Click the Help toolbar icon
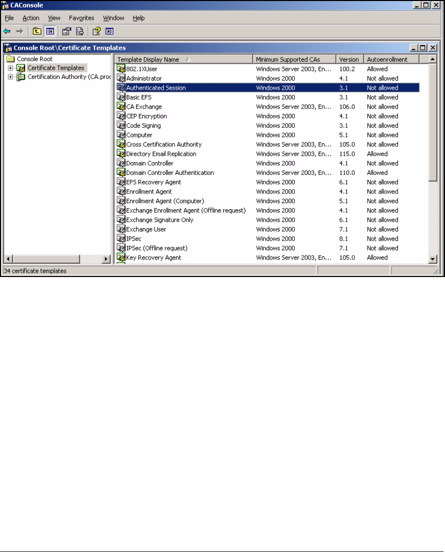445x552 pixels. [x=96, y=31]
